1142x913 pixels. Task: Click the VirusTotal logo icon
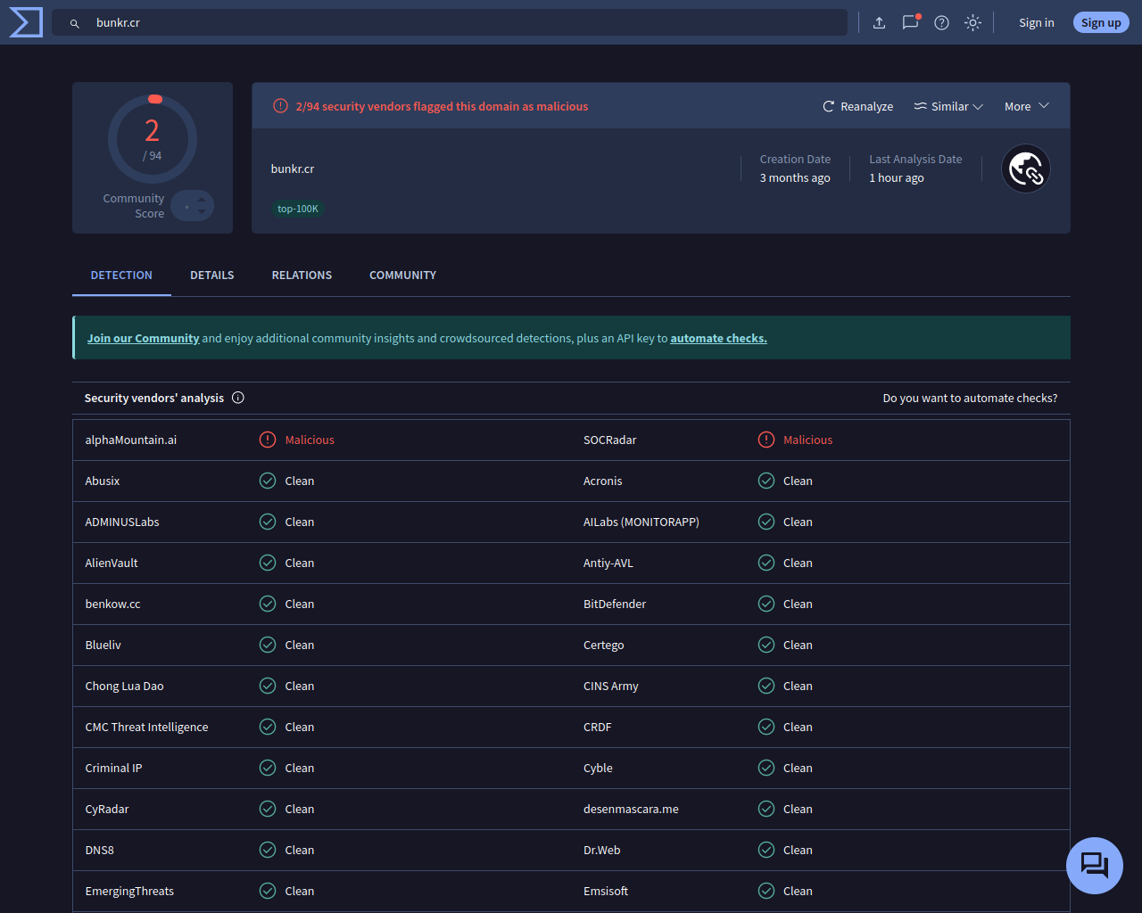pyautogui.click(x=26, y=22)
